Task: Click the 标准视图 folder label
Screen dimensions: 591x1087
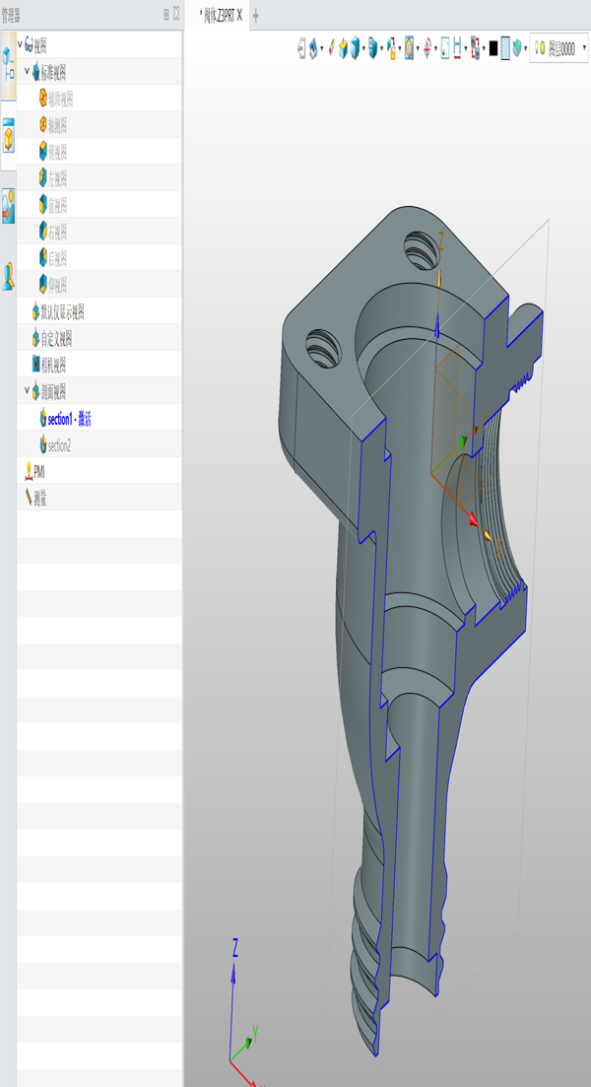Action: 53,71
